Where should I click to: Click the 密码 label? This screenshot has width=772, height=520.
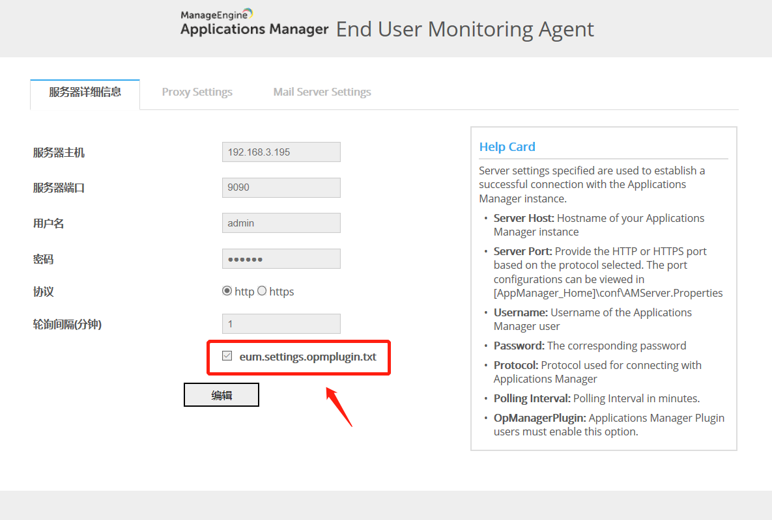pos(44,259)
